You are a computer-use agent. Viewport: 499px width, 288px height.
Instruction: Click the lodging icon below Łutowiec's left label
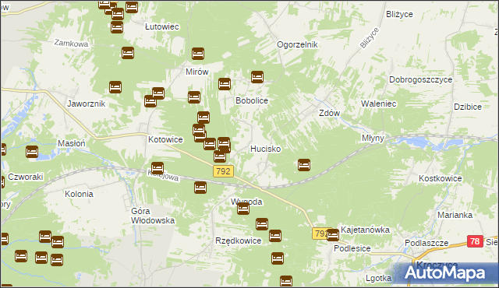117,27
